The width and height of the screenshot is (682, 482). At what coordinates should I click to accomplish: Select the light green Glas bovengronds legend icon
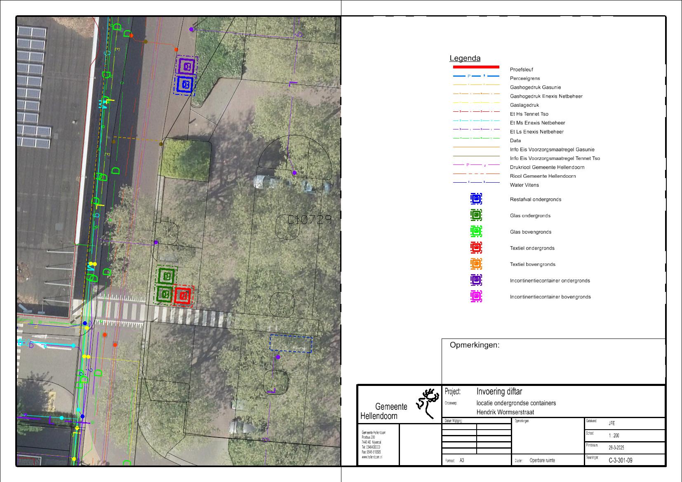[x=476, y=231]
